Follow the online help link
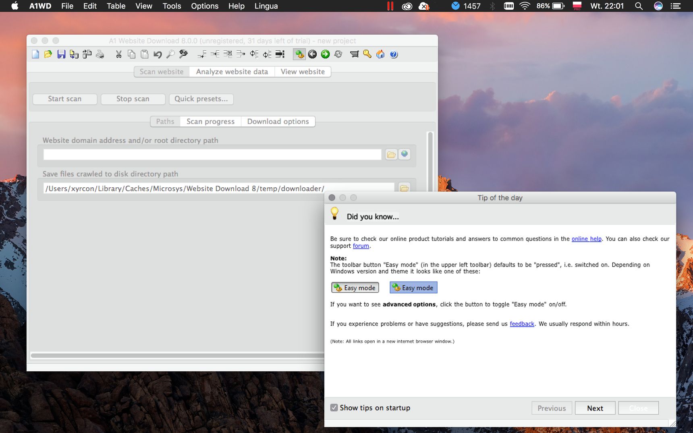 586,239
